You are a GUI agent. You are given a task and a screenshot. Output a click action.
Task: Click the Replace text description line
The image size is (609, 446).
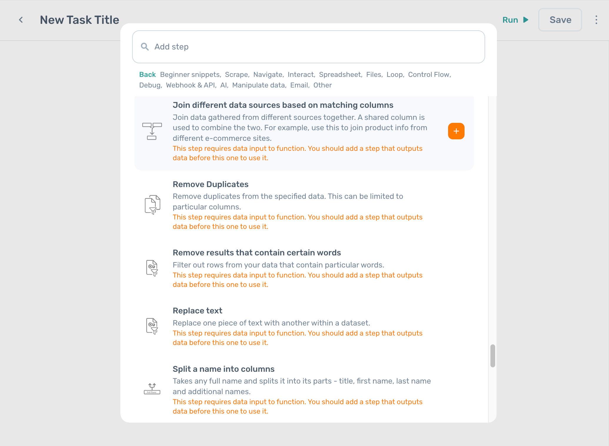pos(271,323)
